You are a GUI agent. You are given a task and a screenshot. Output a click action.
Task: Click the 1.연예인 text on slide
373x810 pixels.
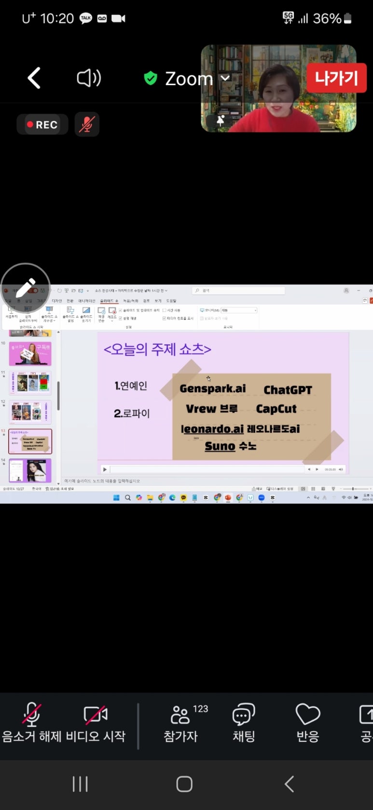(x=131, y=385)
